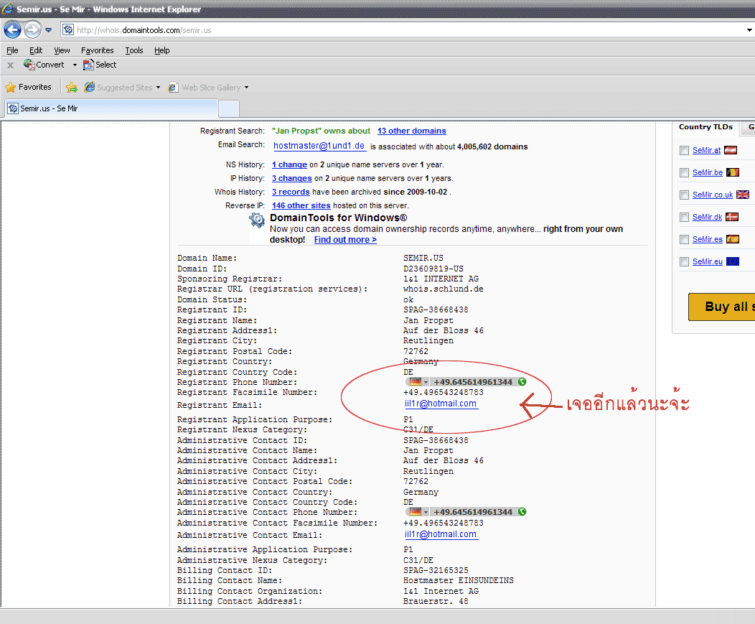
Task: Open Web Slice Gallery item
Action: tap(204, 87)
